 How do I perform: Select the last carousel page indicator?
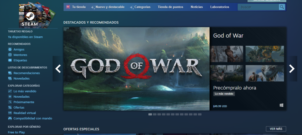200,114
